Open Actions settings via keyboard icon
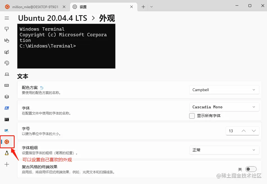The height and width of the screenshot is (184, 267). (7, 85)
